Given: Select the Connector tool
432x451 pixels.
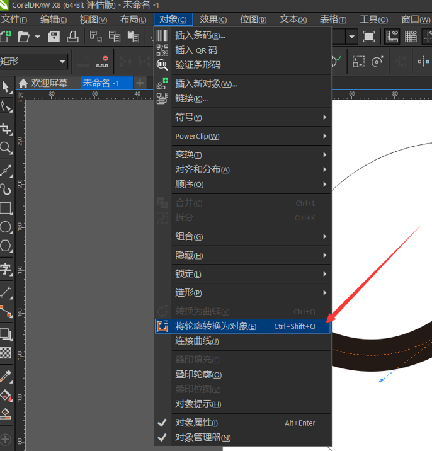Looking at the screenshot, I should click(x=6, y=311).
